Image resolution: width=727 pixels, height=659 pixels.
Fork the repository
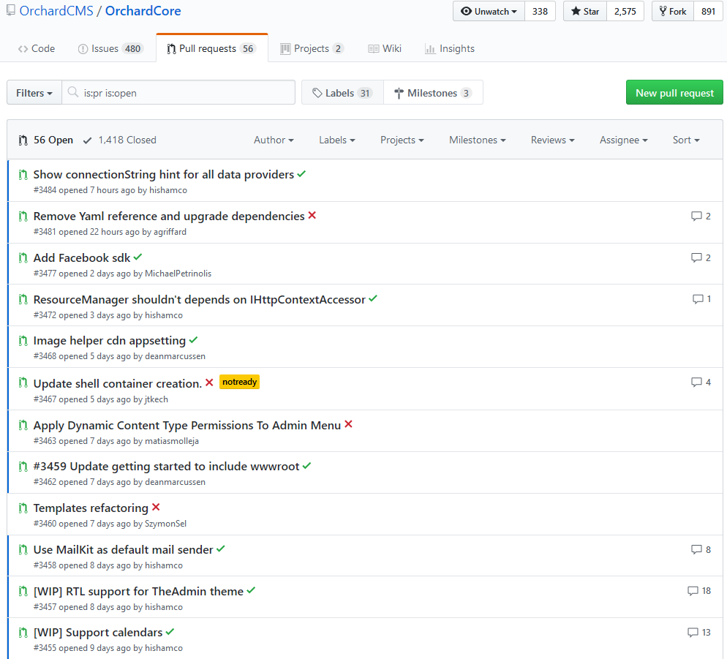coord(673,11)
